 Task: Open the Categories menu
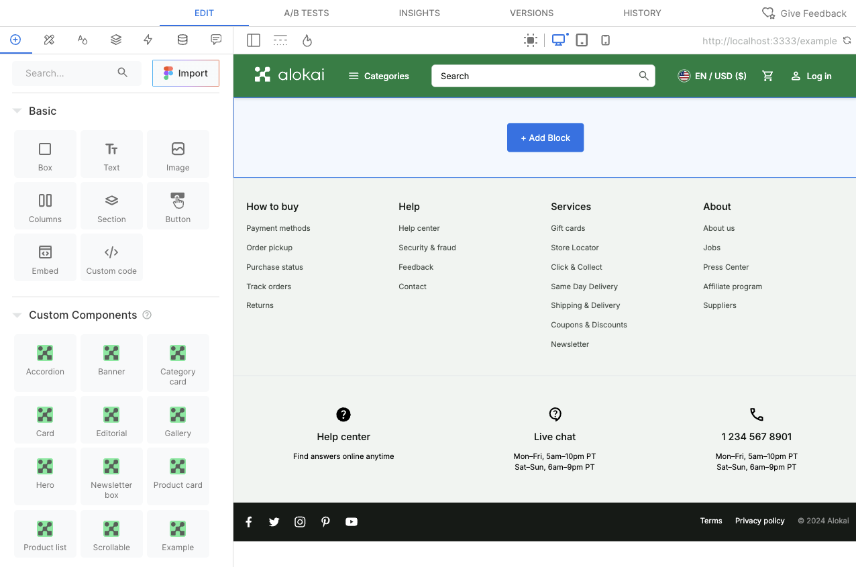coord(379,76)
